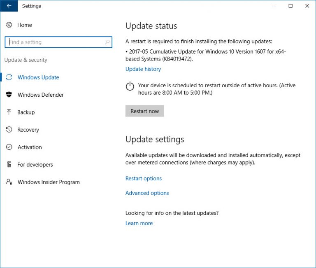Click the Learn more link

(139, 223)
